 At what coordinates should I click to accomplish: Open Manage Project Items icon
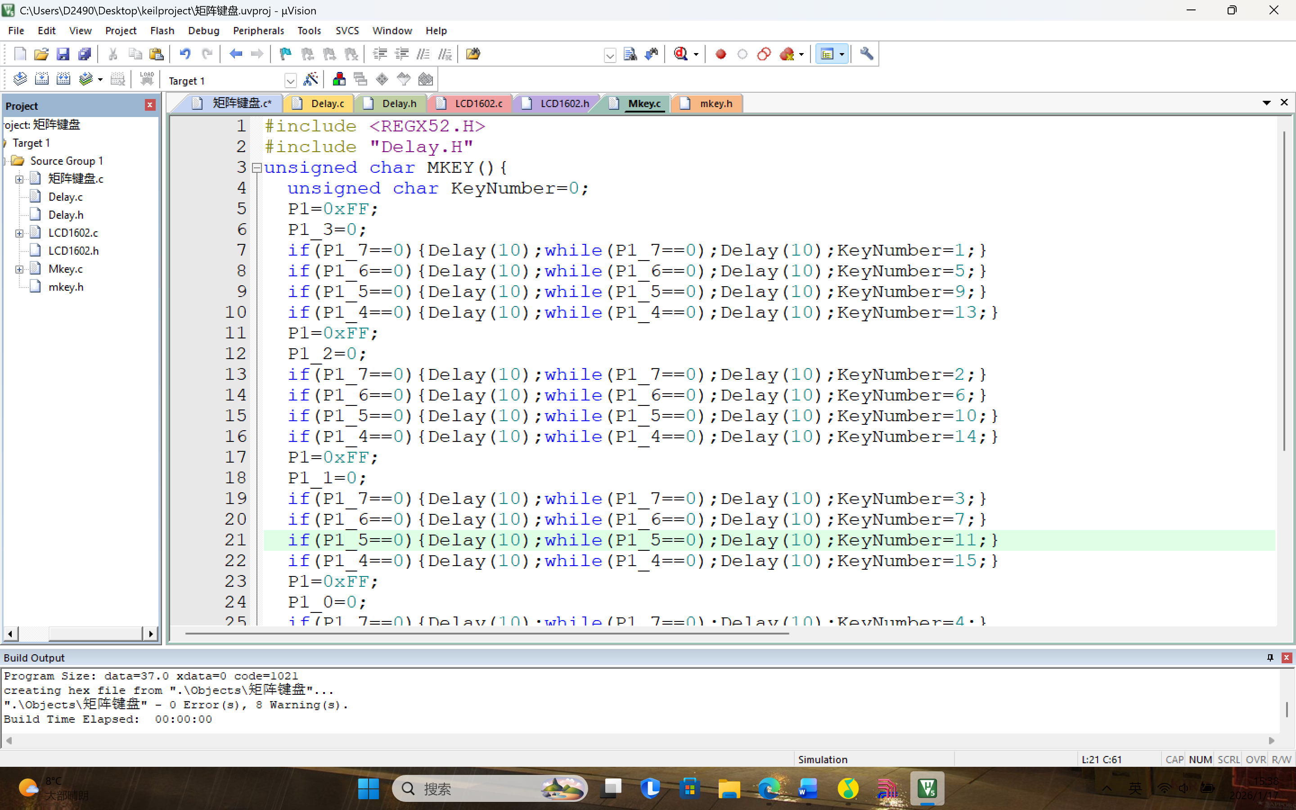(x=339, y=80)
